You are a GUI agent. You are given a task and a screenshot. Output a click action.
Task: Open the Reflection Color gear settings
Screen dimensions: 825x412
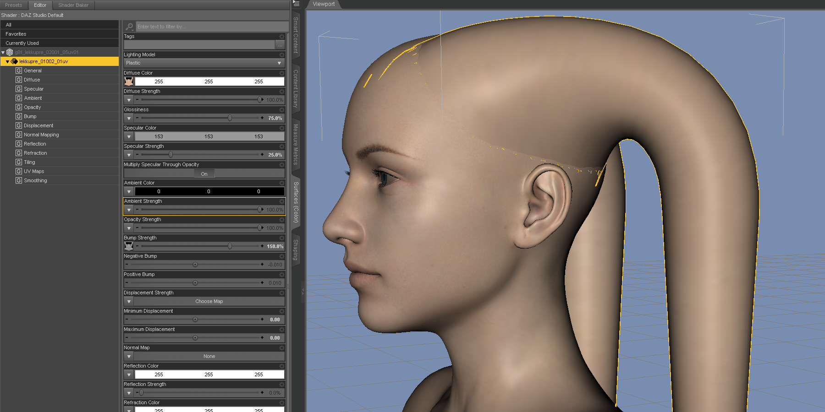tap(282, 366)
